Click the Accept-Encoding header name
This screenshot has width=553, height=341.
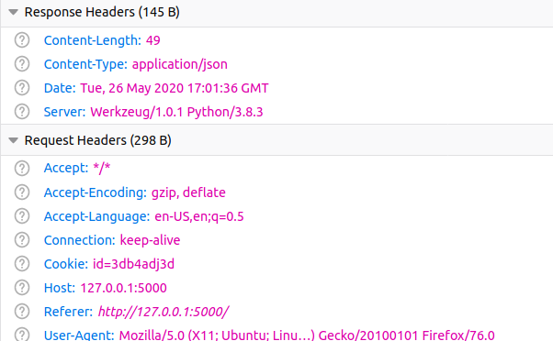(x=96, y=192)
